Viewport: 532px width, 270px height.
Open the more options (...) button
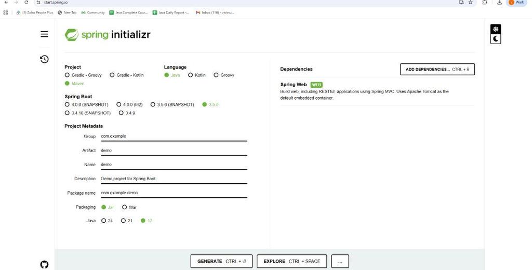(340, 261)
